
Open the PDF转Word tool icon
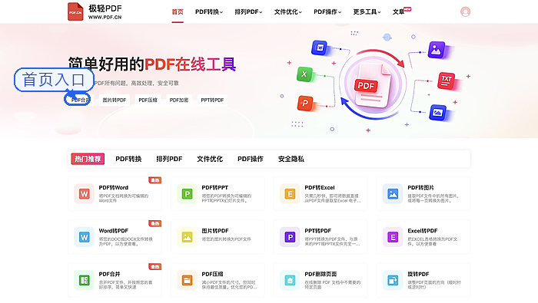[84, 194]
